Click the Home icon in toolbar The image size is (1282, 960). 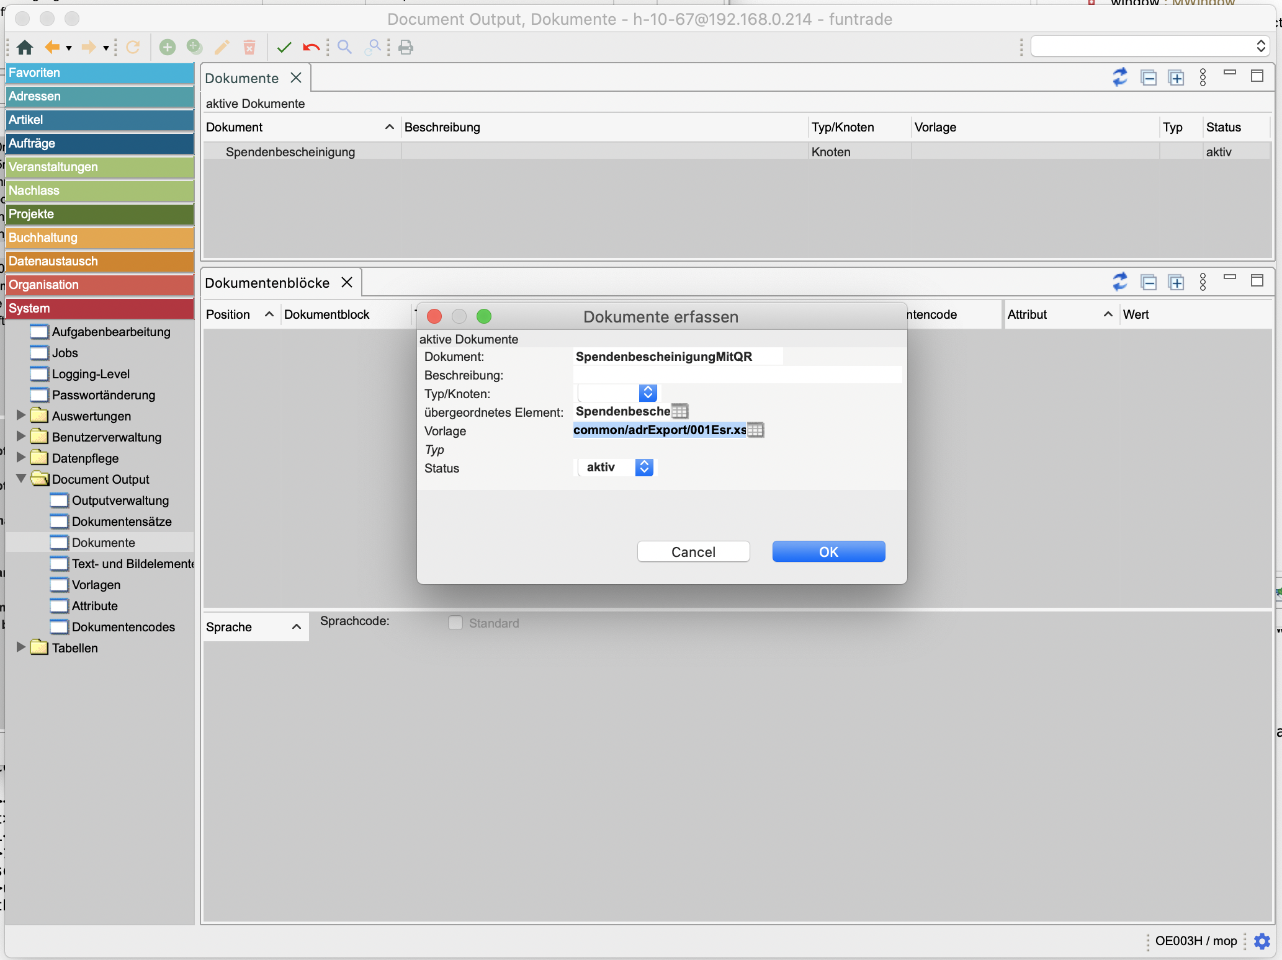pyautogui.click(x=25, y=47)
